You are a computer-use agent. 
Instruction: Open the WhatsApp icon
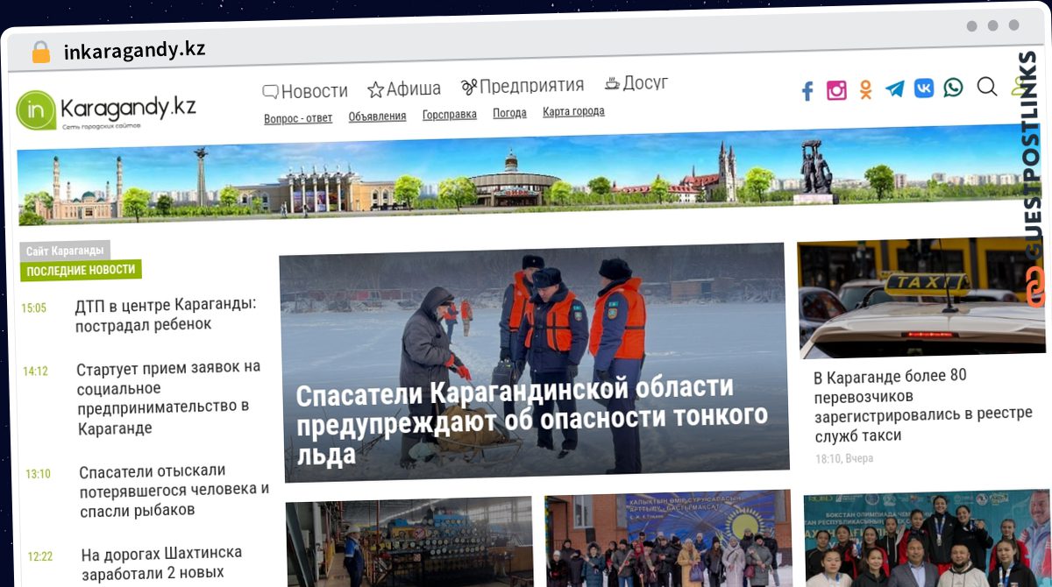coord(953,87)
